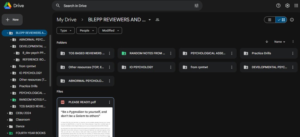Switch to grid layout view
Viewport: 300px width, 137px height.
[x=281, y=20]
